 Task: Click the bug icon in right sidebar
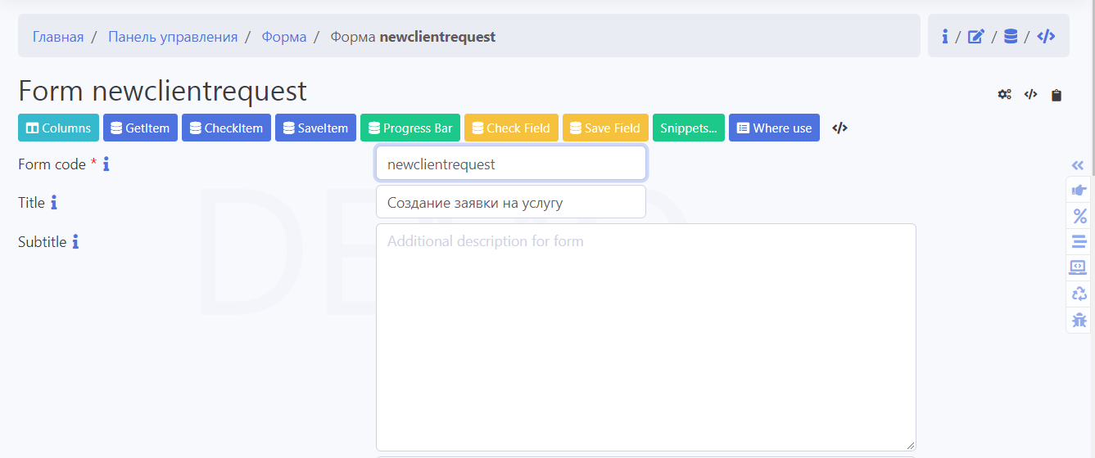point(1079,320)
